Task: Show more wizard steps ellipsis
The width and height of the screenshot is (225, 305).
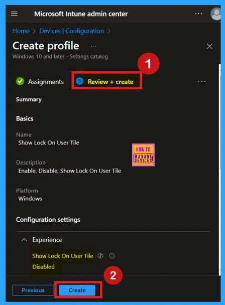Action: click(201, 81)
